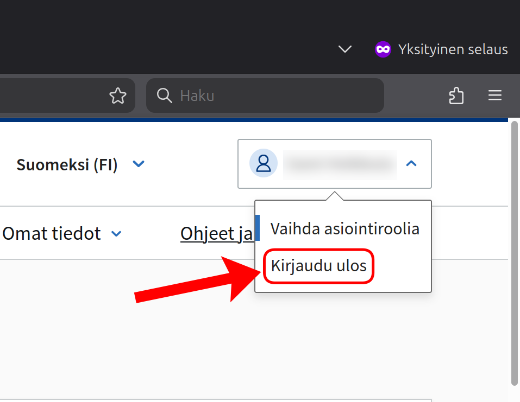Open the Ohjeet ja link

pos(216,234)
